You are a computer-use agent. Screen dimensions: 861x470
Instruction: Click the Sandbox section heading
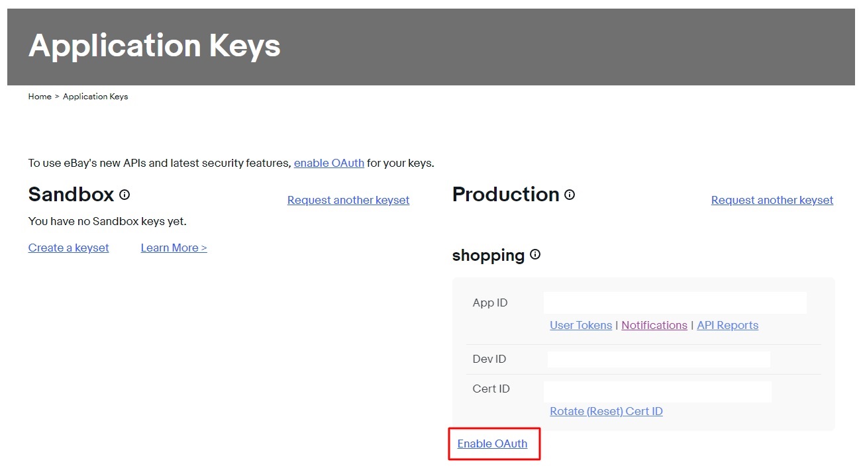[72, 195]
